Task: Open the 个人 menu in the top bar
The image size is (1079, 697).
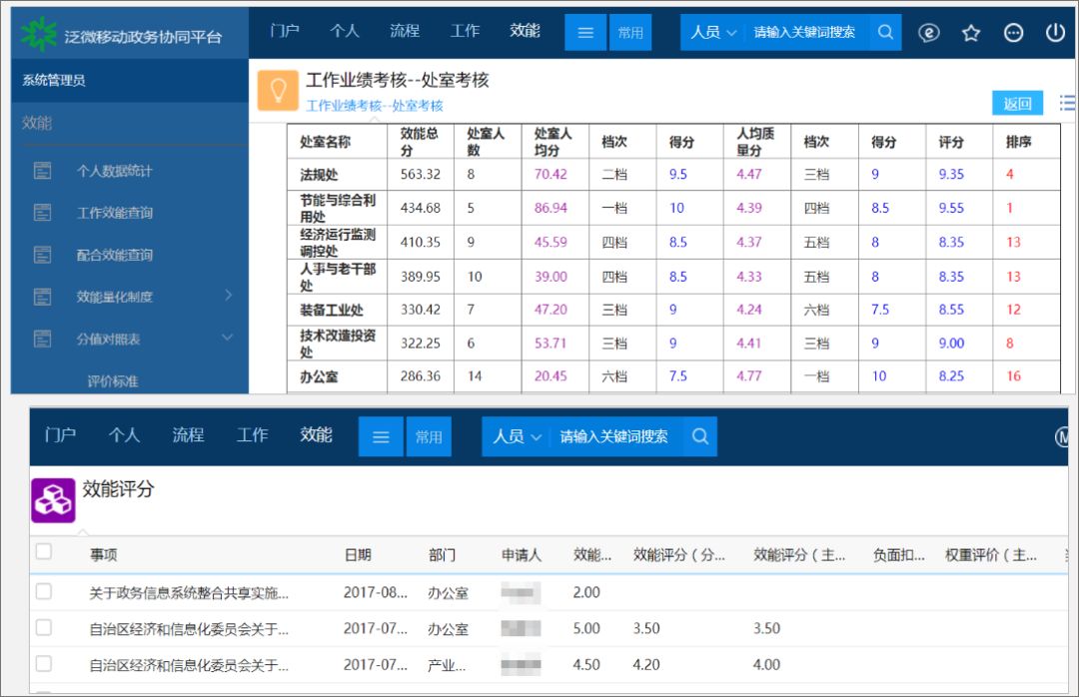Action: 345,31
